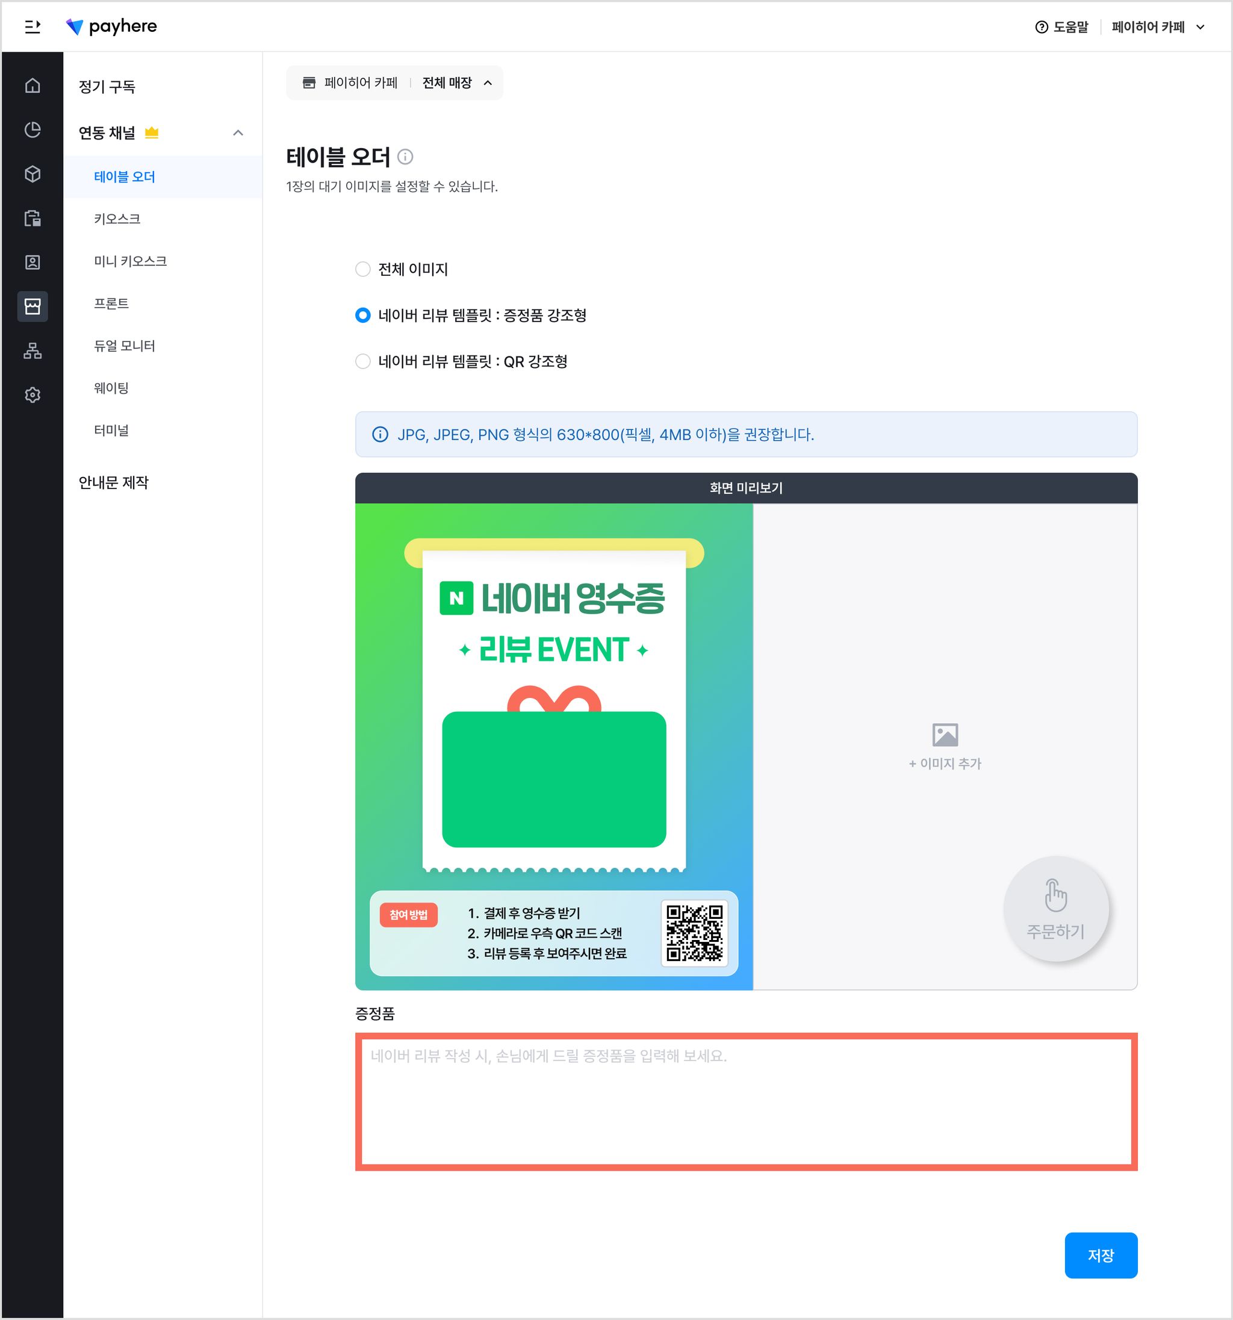Select 테이블 오더 in the side menu
Screen dimensions: 1233x1320
(x=163, y=176)
